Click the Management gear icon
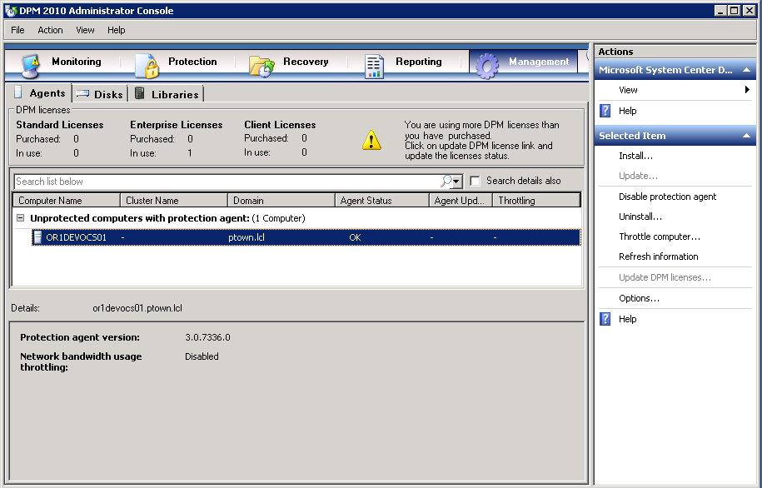 pos(487,66)
